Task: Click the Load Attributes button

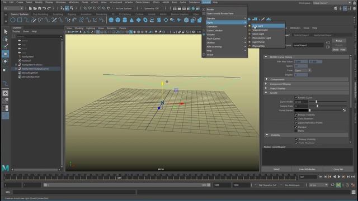Action: coord(307,169)
